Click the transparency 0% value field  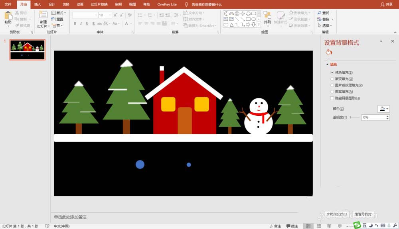[373, 117]
